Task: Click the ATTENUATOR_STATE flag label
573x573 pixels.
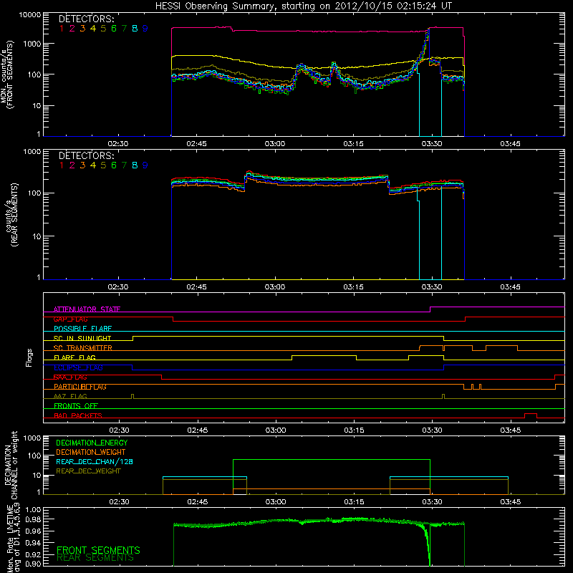Action: point(87,309)
